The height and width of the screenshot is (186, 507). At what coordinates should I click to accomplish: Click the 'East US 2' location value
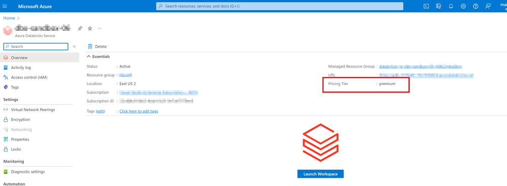click(128, 84)
